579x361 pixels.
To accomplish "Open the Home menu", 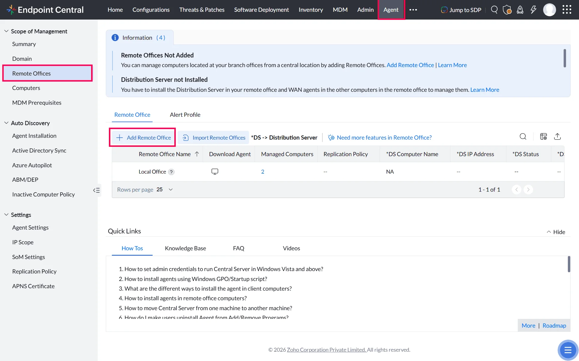I will [115, 10].
